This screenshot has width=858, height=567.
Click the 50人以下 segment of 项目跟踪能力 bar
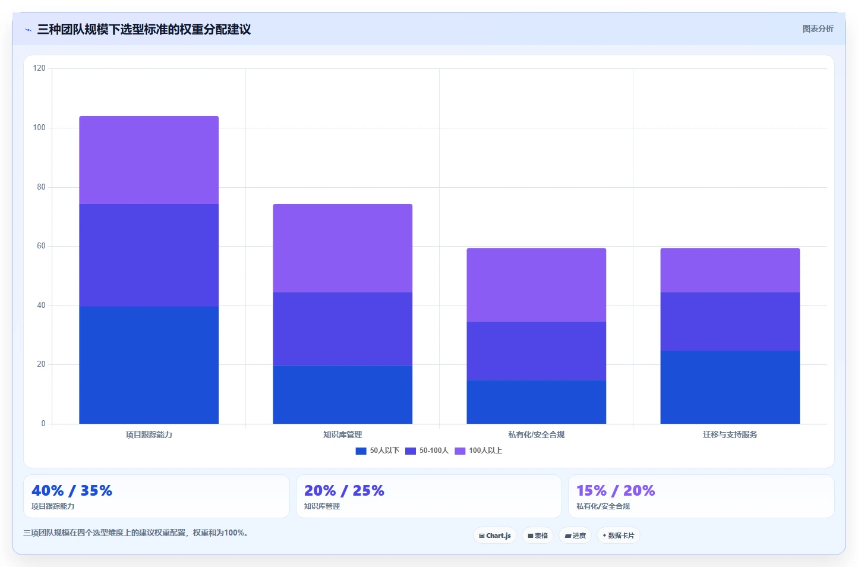pos(149,365)
